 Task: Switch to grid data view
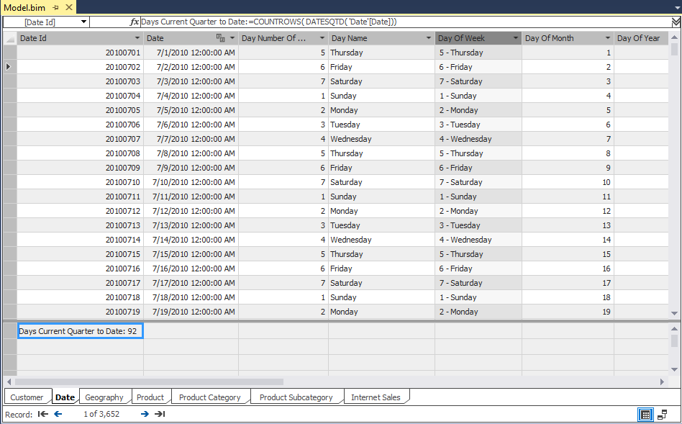645,415
